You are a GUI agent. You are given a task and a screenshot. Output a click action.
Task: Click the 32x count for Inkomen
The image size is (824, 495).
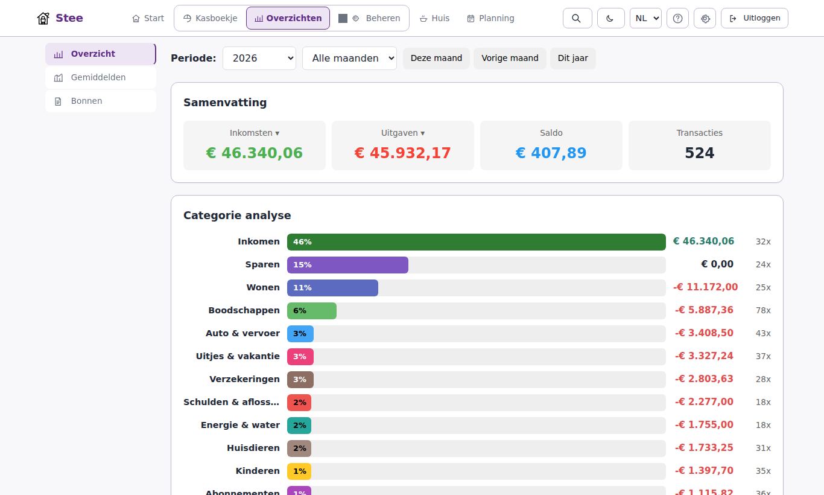[763, 241]
